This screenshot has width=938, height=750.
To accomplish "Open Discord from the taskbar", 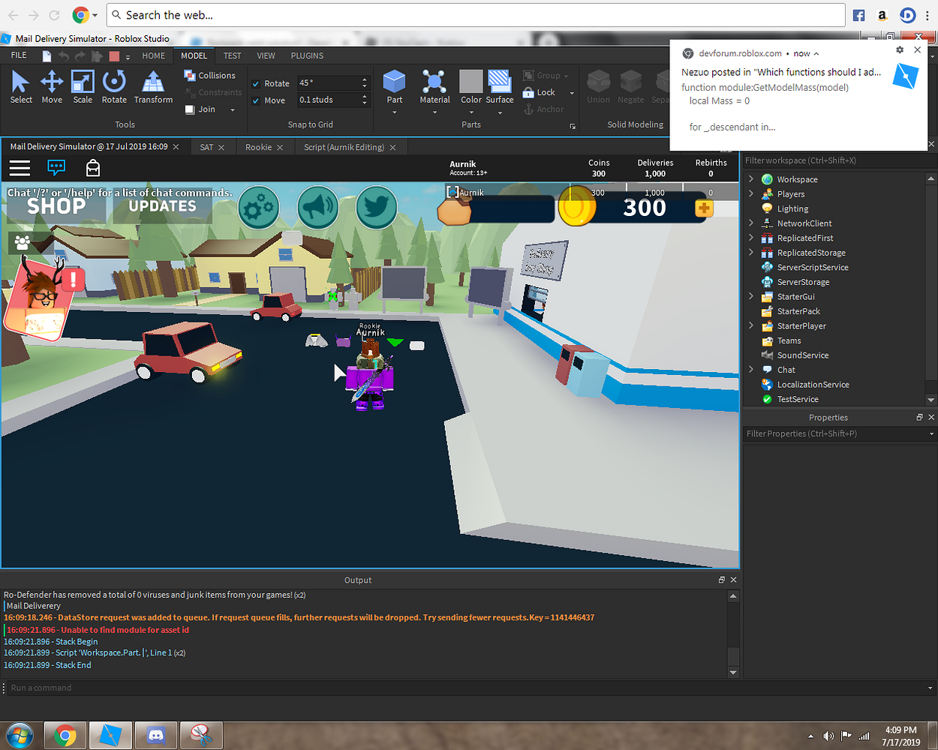I will pos(156,736).
